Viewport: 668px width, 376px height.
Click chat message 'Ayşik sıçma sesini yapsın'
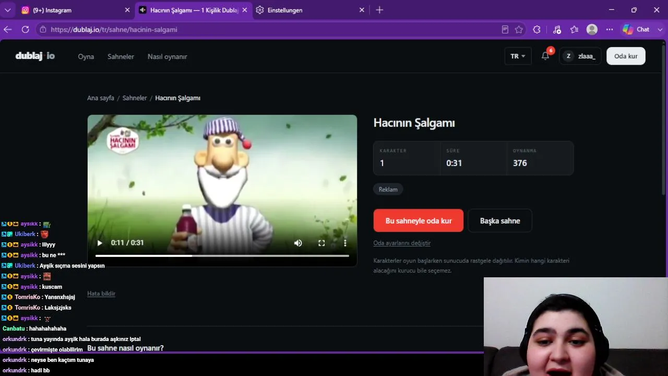(72, 266)
